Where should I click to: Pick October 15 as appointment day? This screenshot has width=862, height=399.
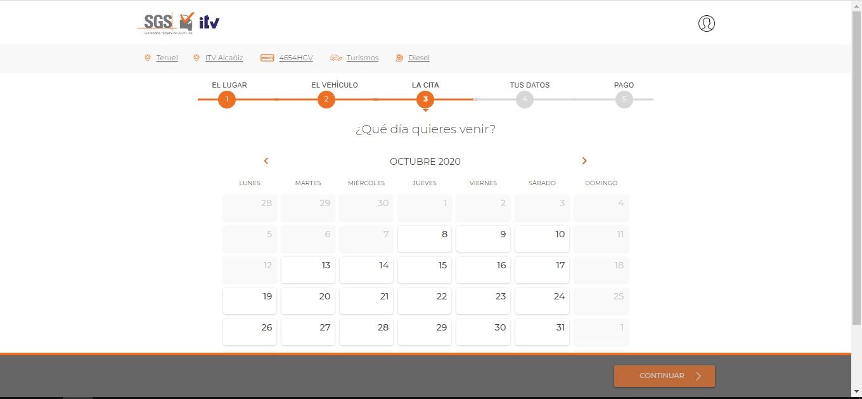click(425, 270)
